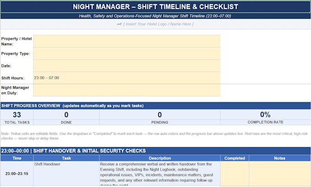Select the Property Type label
The height and width of the screenshot is (187, 311).
click(x=16, y=53)
